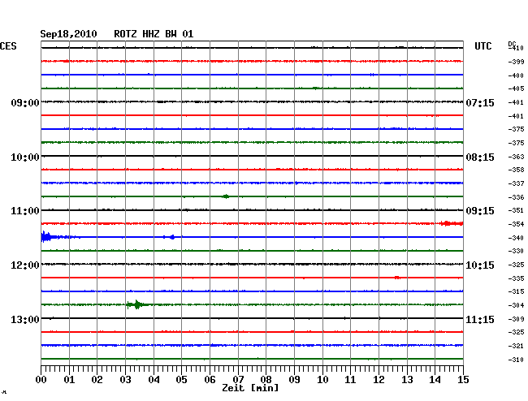Select the small green event near minute 06

point(226,196)
